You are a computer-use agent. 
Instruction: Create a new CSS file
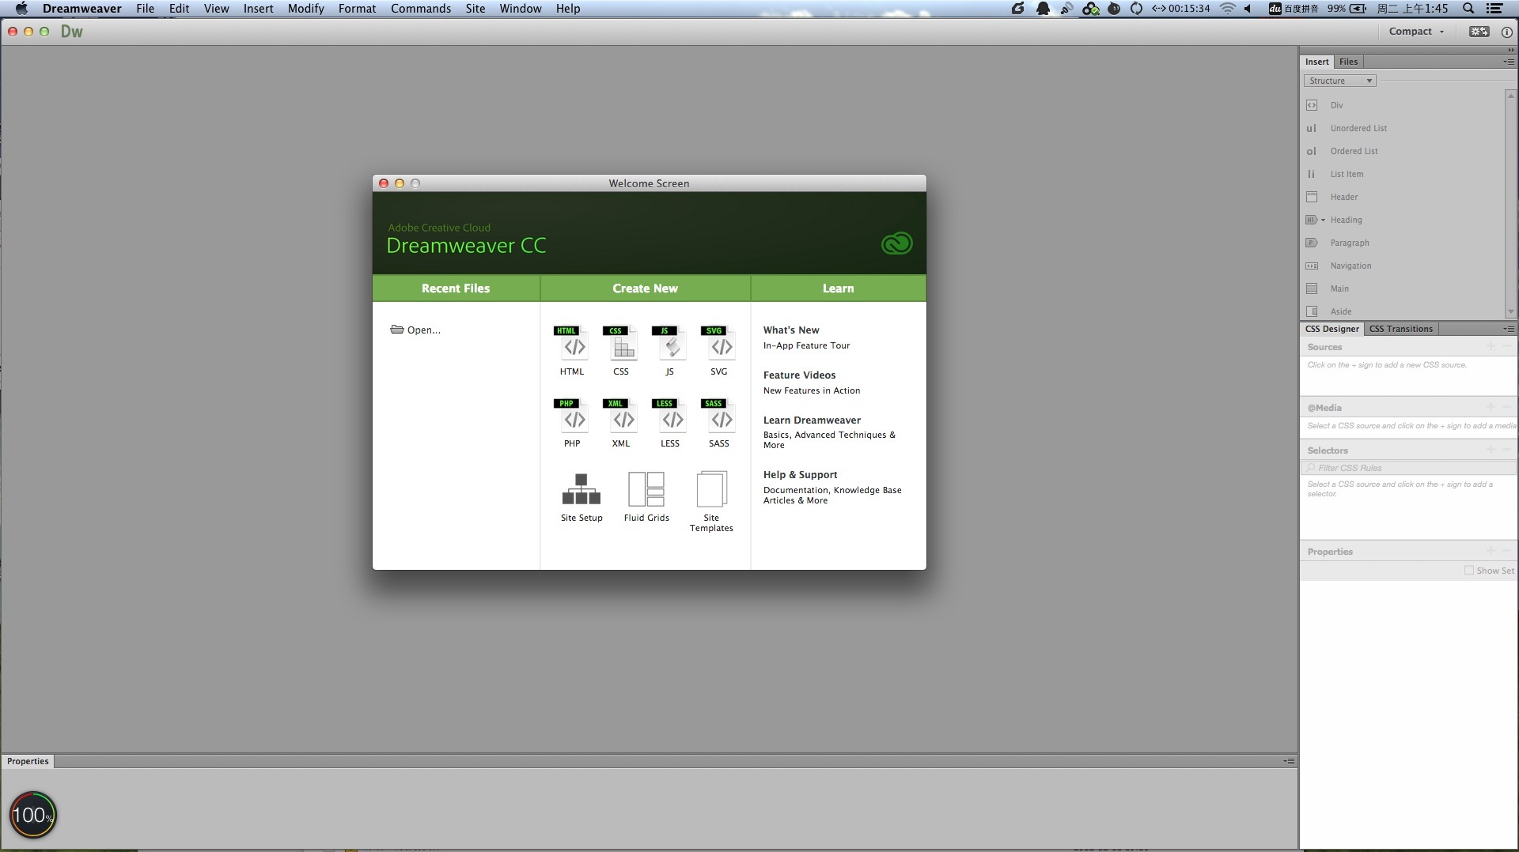point(621,350)
